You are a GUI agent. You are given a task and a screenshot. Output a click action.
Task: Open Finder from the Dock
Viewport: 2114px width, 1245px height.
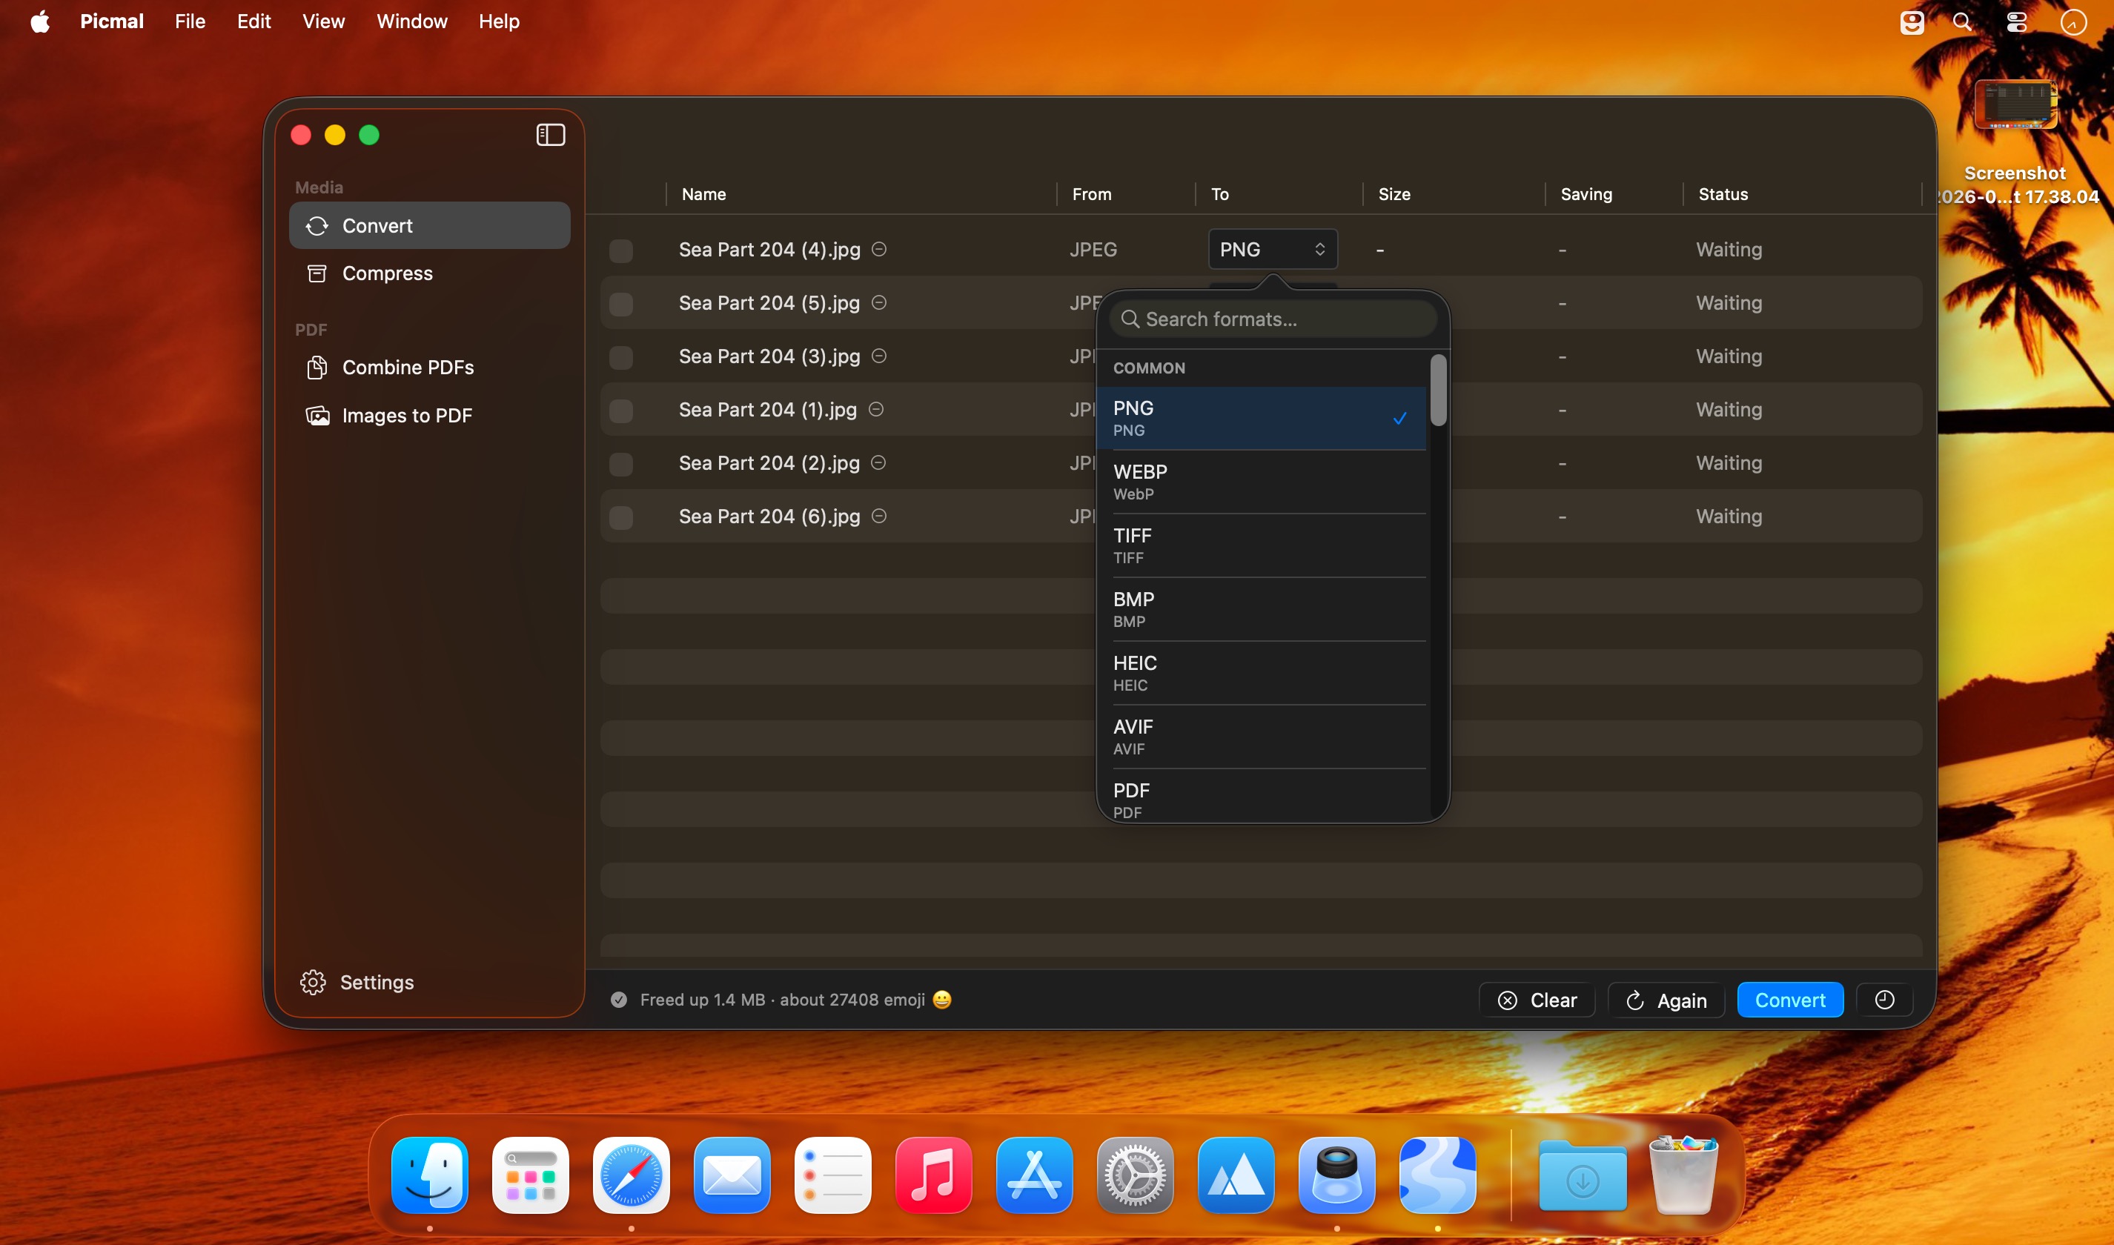(429, 1175)
